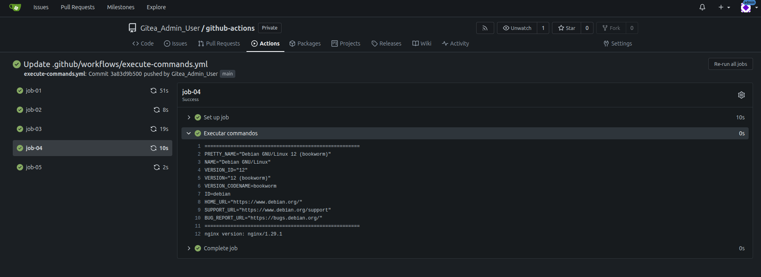Rerun job-02 via its refresh icon
This screenshot has width=761, height=277.
coord(157,110)
